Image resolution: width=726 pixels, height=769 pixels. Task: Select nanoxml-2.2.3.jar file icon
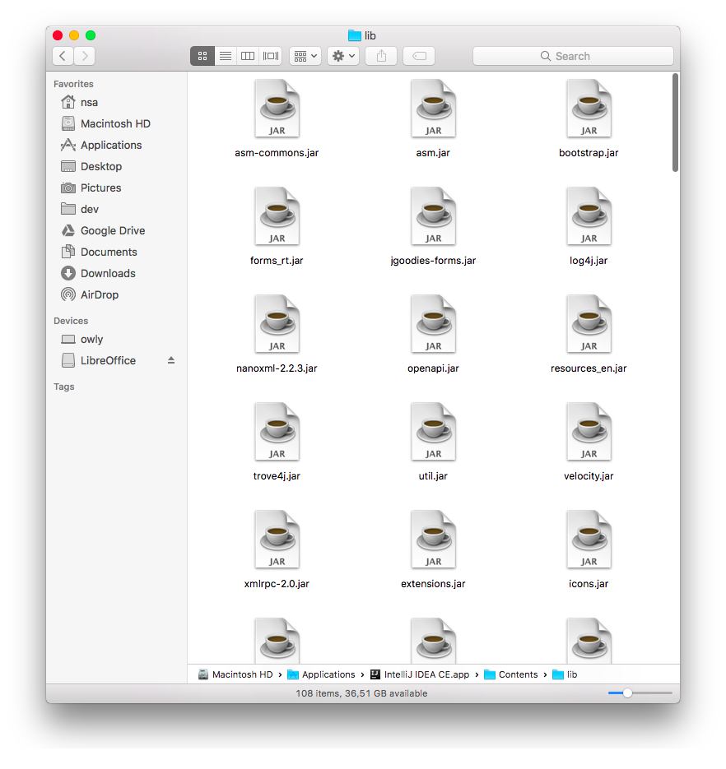click(x=277, y=324)
